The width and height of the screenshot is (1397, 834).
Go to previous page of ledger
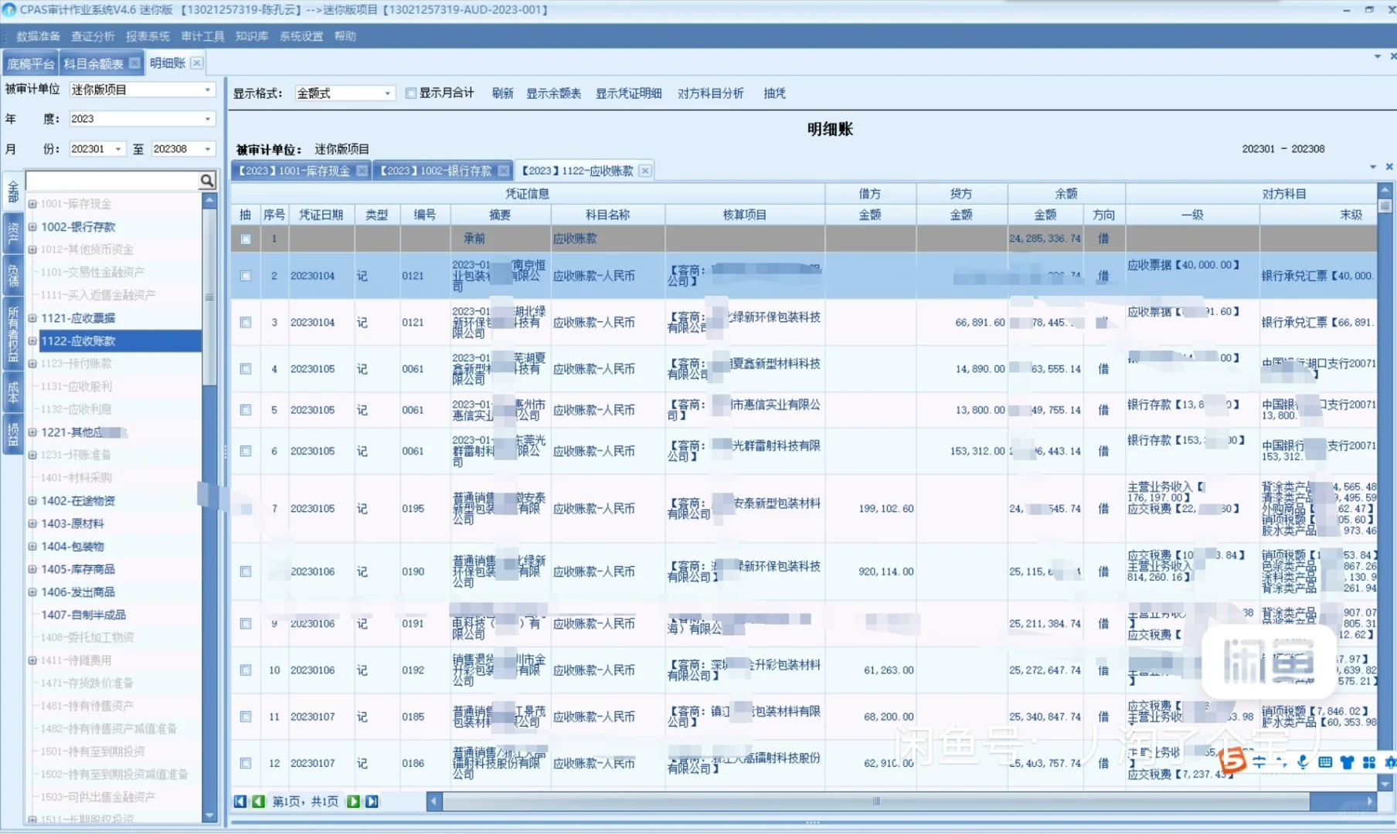258,802
